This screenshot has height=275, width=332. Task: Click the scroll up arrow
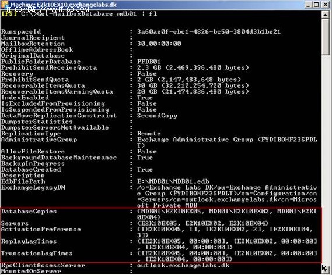[325, 15]
